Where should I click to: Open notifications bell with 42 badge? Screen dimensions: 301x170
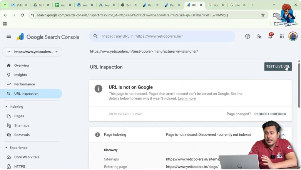coord(270,36)
